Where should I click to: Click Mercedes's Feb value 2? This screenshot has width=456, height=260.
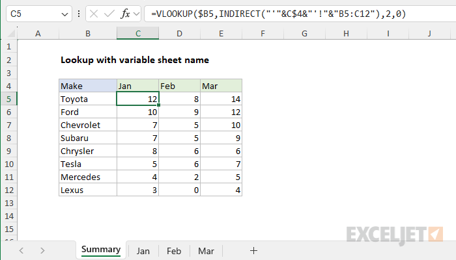[179, 177]
